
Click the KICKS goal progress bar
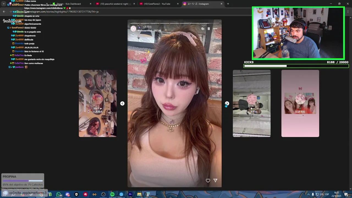click(296, 66)
